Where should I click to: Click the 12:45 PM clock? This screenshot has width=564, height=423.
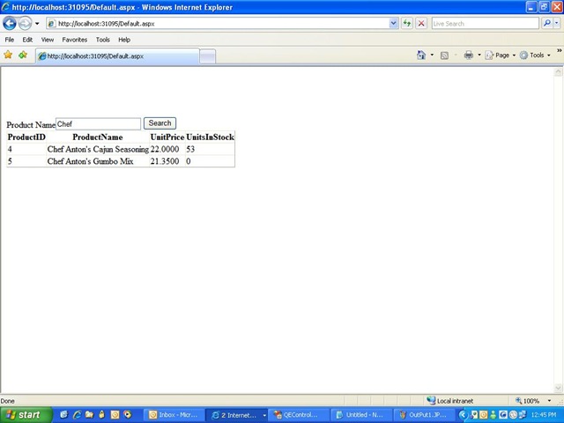544,415
